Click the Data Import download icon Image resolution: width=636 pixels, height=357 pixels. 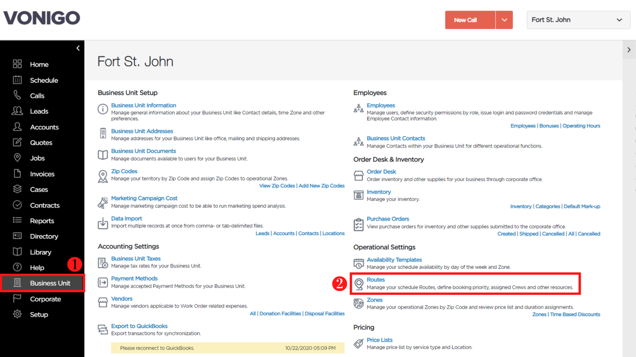[x=102, y=223]
